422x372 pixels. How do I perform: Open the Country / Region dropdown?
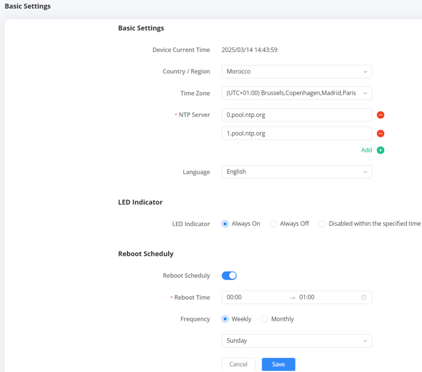point(297,72)
